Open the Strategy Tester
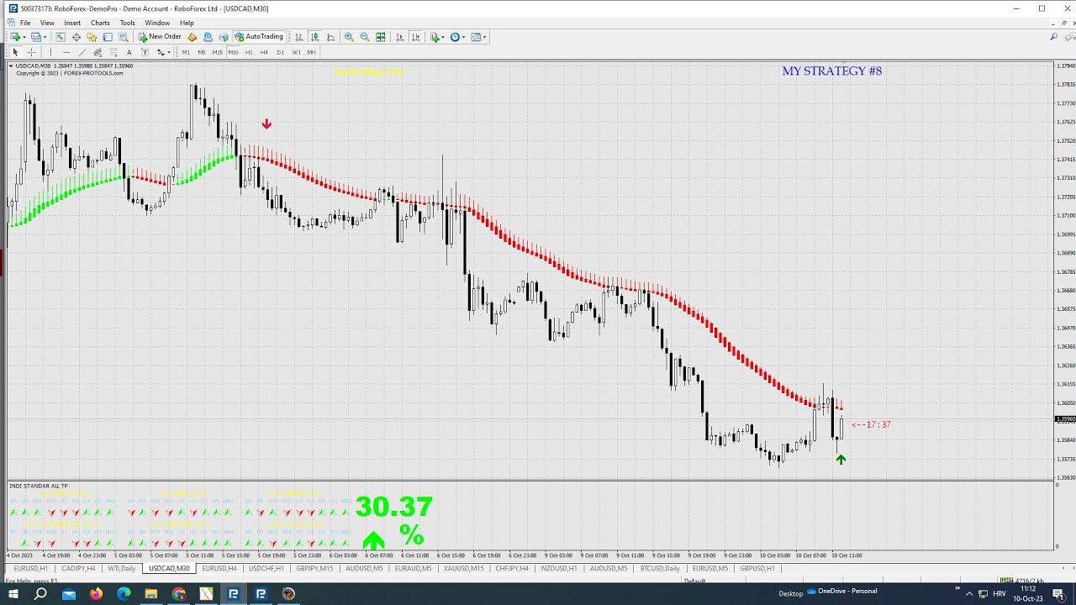 coord(123,37)
